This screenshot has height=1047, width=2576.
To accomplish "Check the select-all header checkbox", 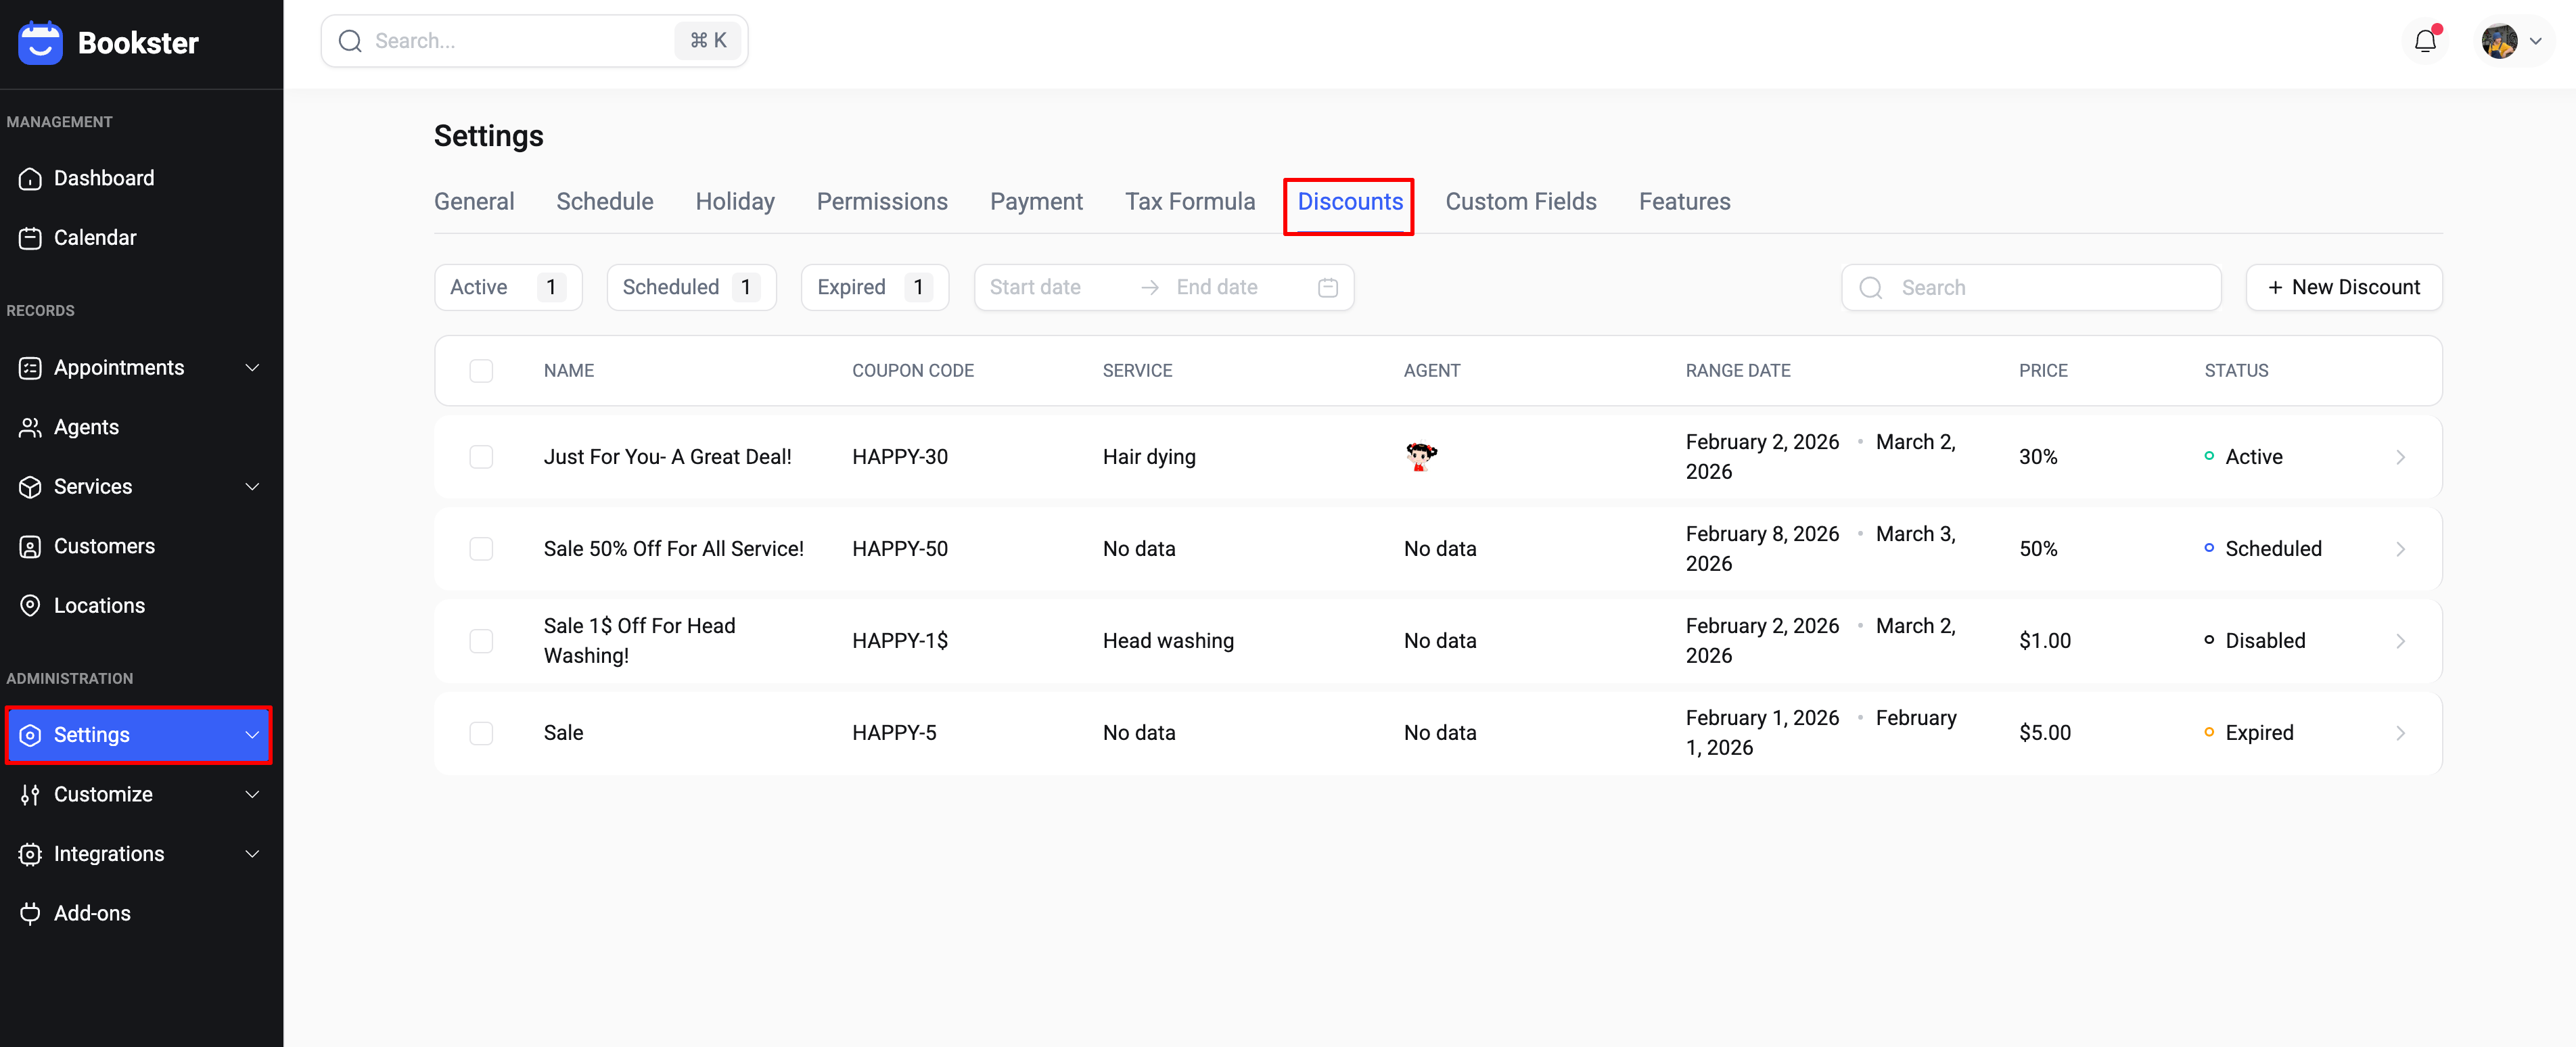I will (x=481, y=371).
